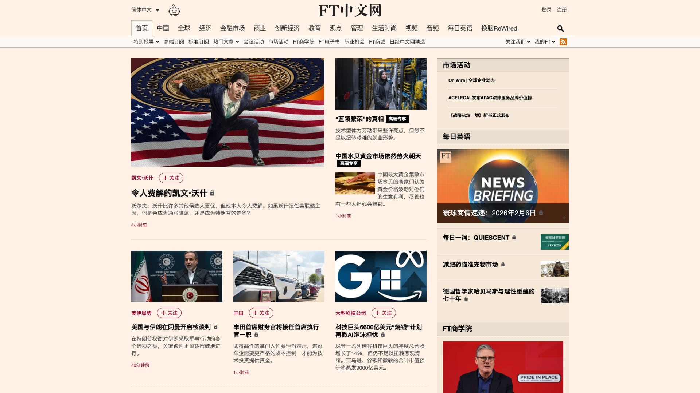Open the 每日英语 navigation tab
This screenshot has height=393, width=700.
(460, 28)
